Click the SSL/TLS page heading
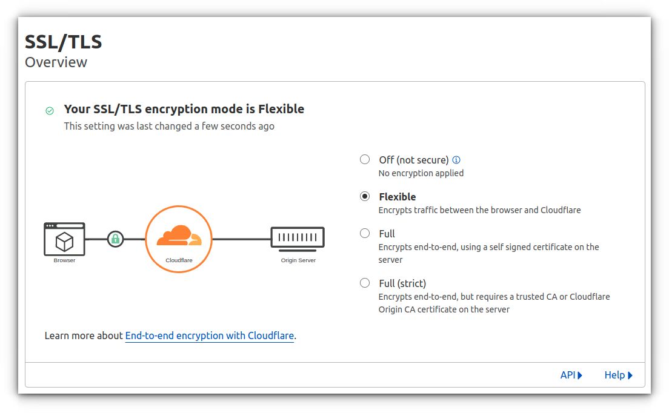669x413 pixels. 64,42
